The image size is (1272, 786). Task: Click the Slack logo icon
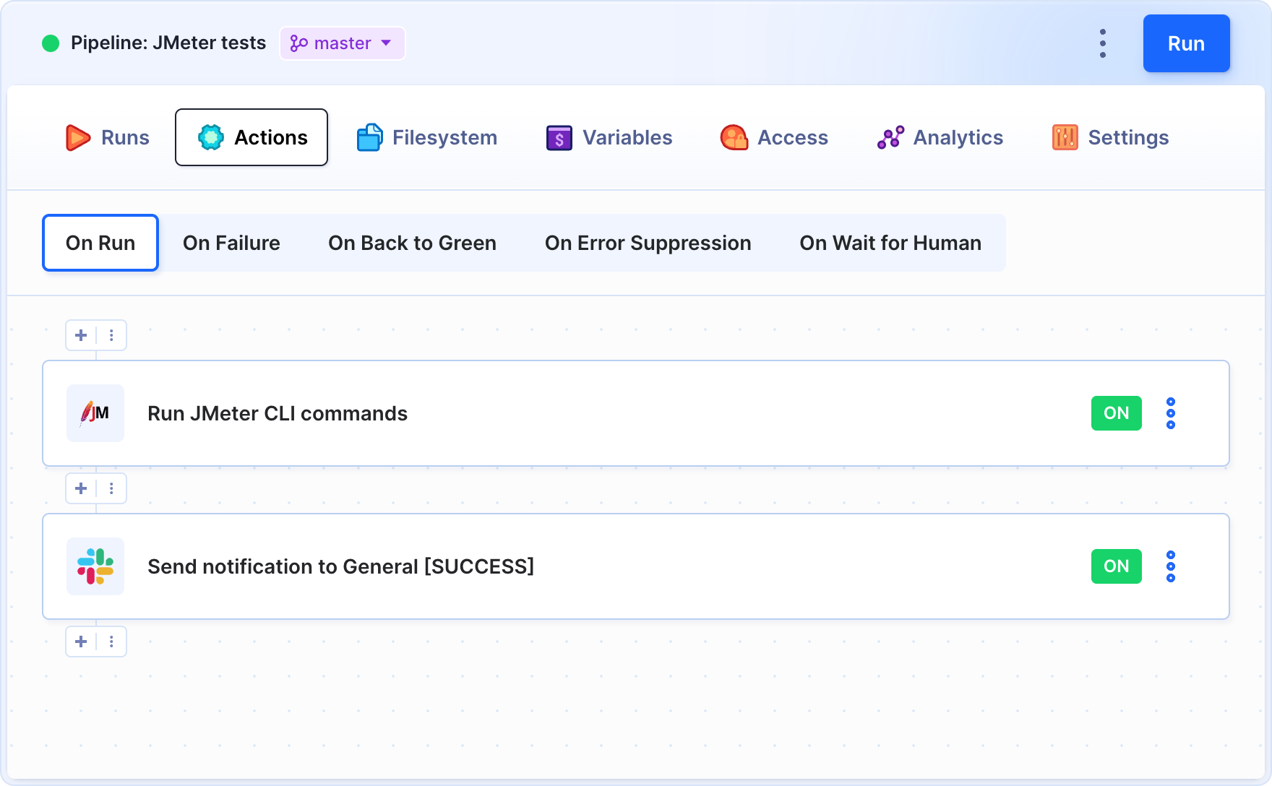(x=95, y=566)
